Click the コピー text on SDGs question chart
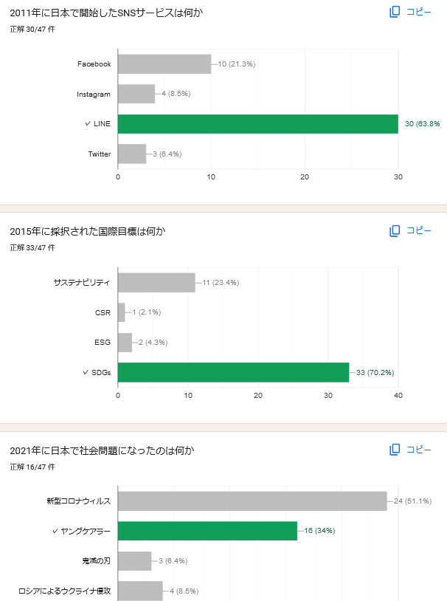 (419, 231)
